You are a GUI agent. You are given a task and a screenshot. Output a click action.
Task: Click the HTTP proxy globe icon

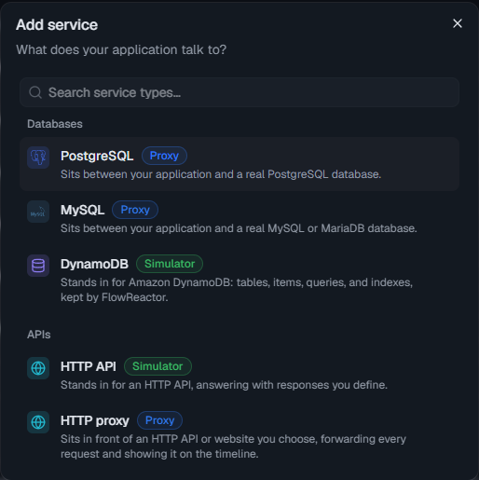click(38, 422)
